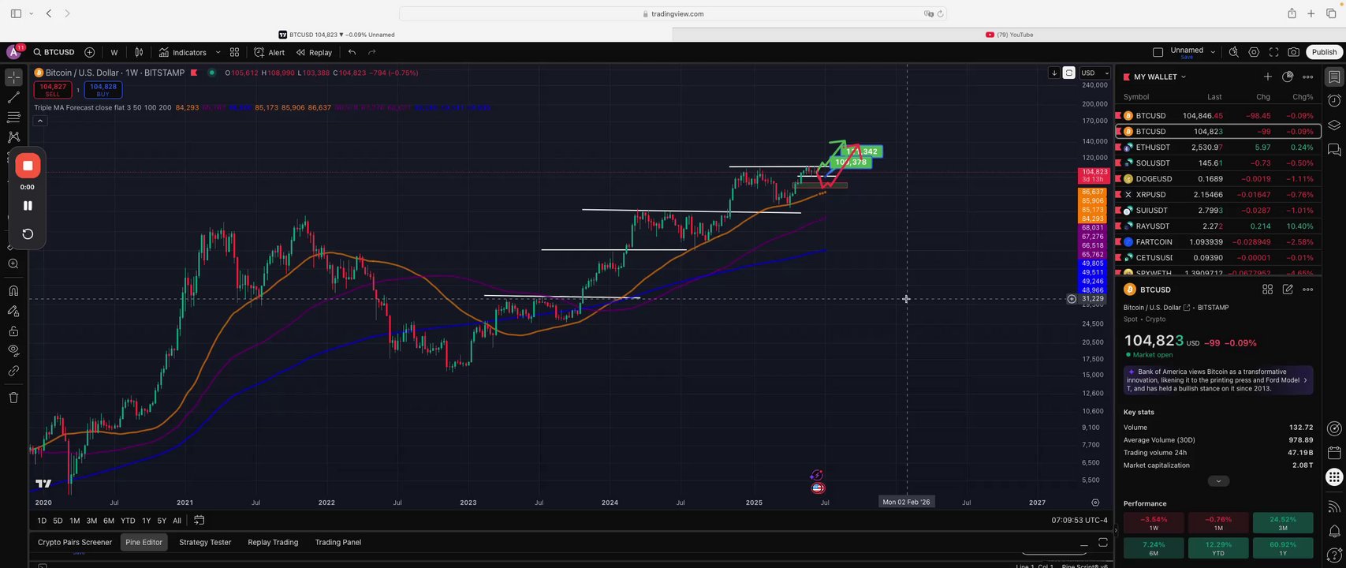The height and width of the screenshot is (568, 1346).
Task: Select the trend line drawing tool
Action: coord(13,98)
